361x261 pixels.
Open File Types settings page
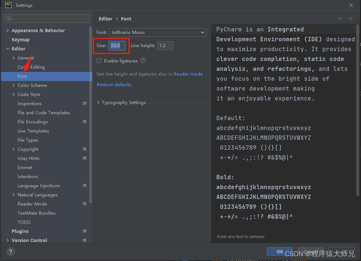point(28,140)
